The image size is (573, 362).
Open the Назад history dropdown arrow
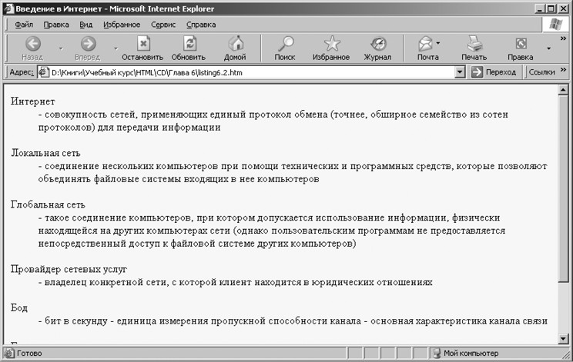pyautogui.click(x=60, y=48)
